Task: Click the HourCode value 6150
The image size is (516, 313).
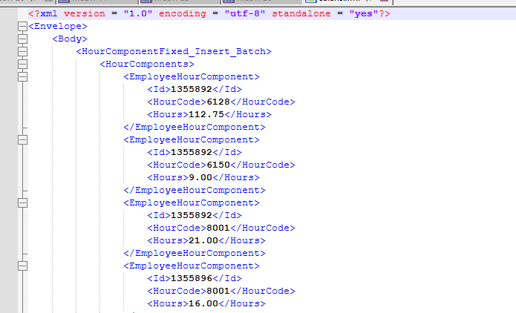Action: 218,165
